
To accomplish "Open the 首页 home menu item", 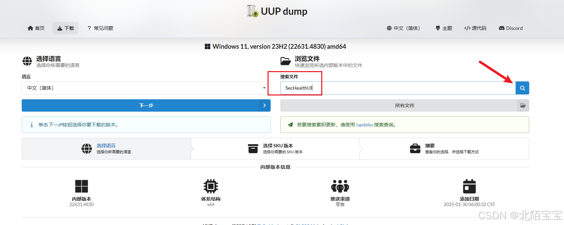I will pyautogui.click(x=36, y=28).
